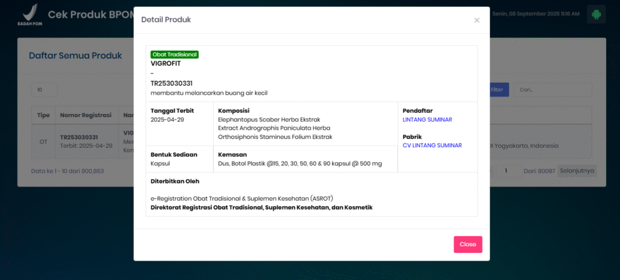Open the rows-per-page box showing 10
This screenshot has height=280, width=620.
[44, 90]
